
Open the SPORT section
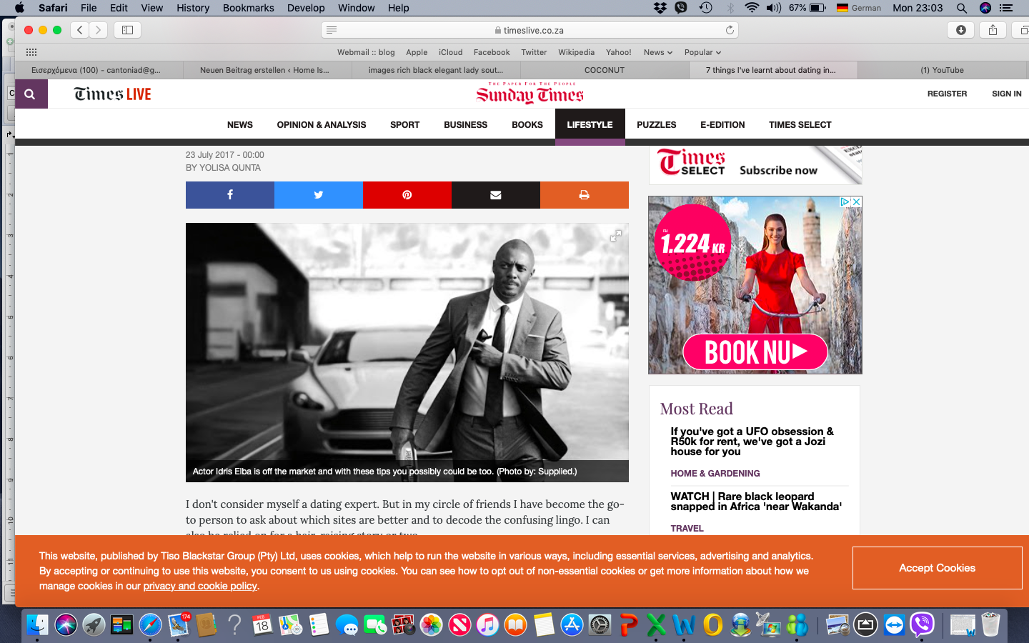tap(405, 124)
